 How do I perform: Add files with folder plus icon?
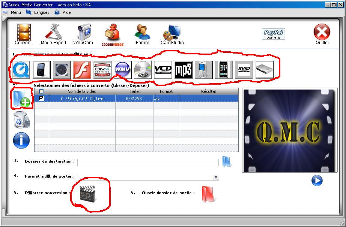point(22,99)
